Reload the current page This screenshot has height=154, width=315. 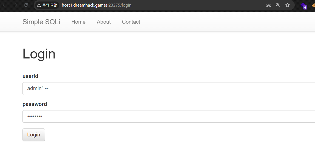(x=26, y=5)
